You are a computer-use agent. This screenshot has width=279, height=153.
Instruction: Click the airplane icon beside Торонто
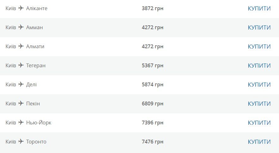[21, 141]
